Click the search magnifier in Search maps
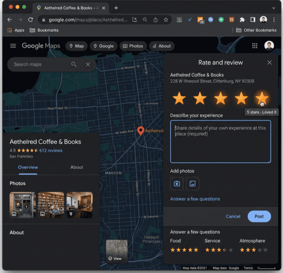Screen dimensions: 283x273 (x=74, y=65)
